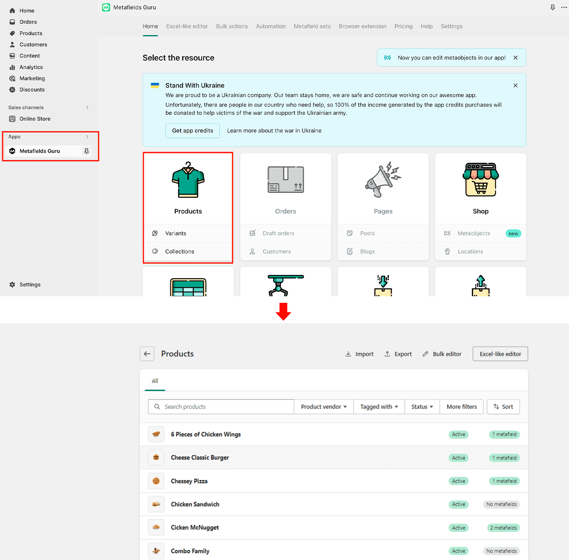Image resolution: width=569 pixels, height=560 pixels.
Task: Open the 6 Pieces of Chicken Wings product
Action: [334, 434]
